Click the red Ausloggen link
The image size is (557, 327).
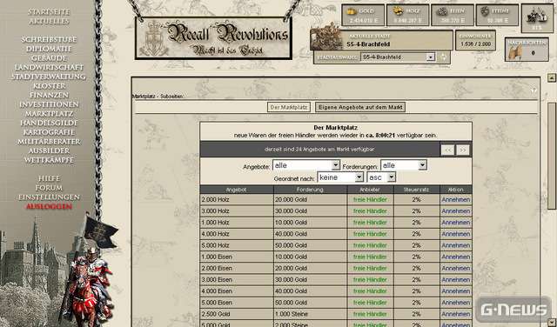point(49,207)
